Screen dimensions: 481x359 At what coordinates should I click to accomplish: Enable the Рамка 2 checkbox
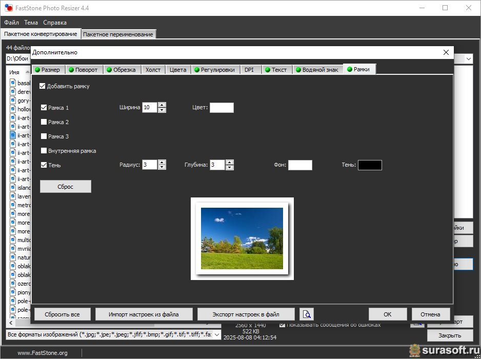[x=44, y=122]
